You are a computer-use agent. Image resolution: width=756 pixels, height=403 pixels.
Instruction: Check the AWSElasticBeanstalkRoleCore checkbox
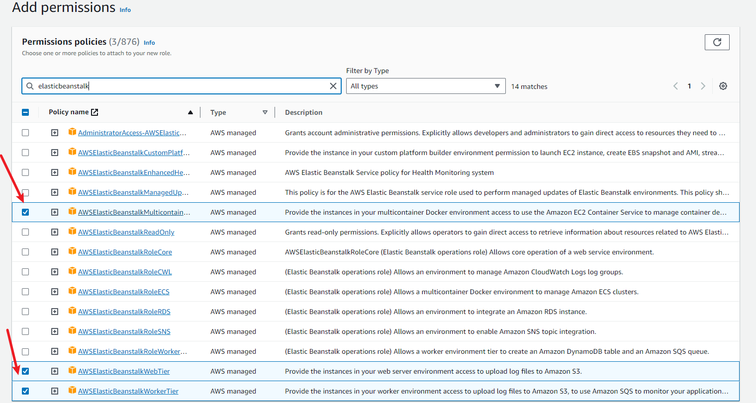point(25,252)
